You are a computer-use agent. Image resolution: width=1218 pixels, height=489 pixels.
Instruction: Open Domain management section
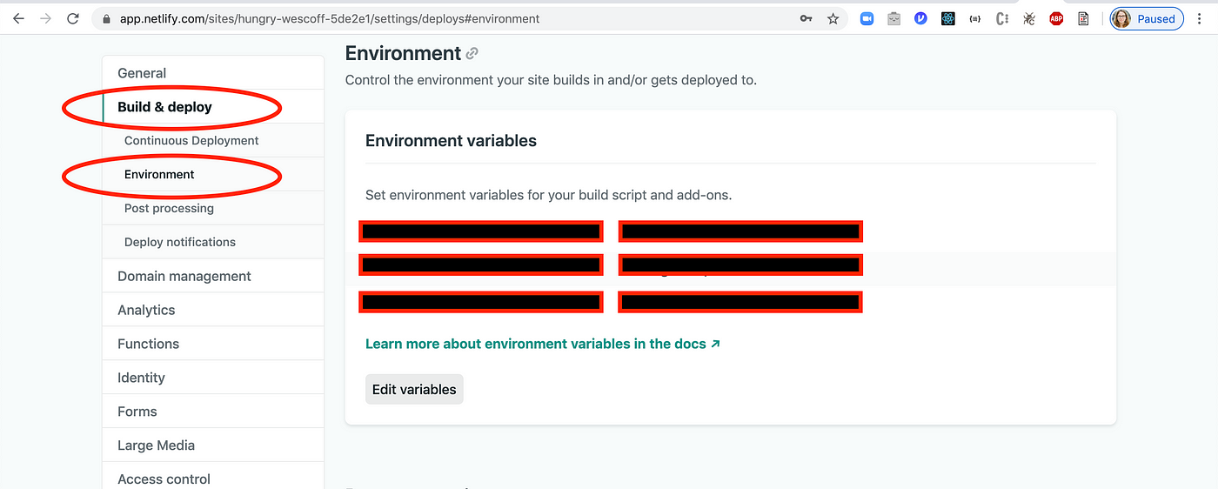coord(213,277)
